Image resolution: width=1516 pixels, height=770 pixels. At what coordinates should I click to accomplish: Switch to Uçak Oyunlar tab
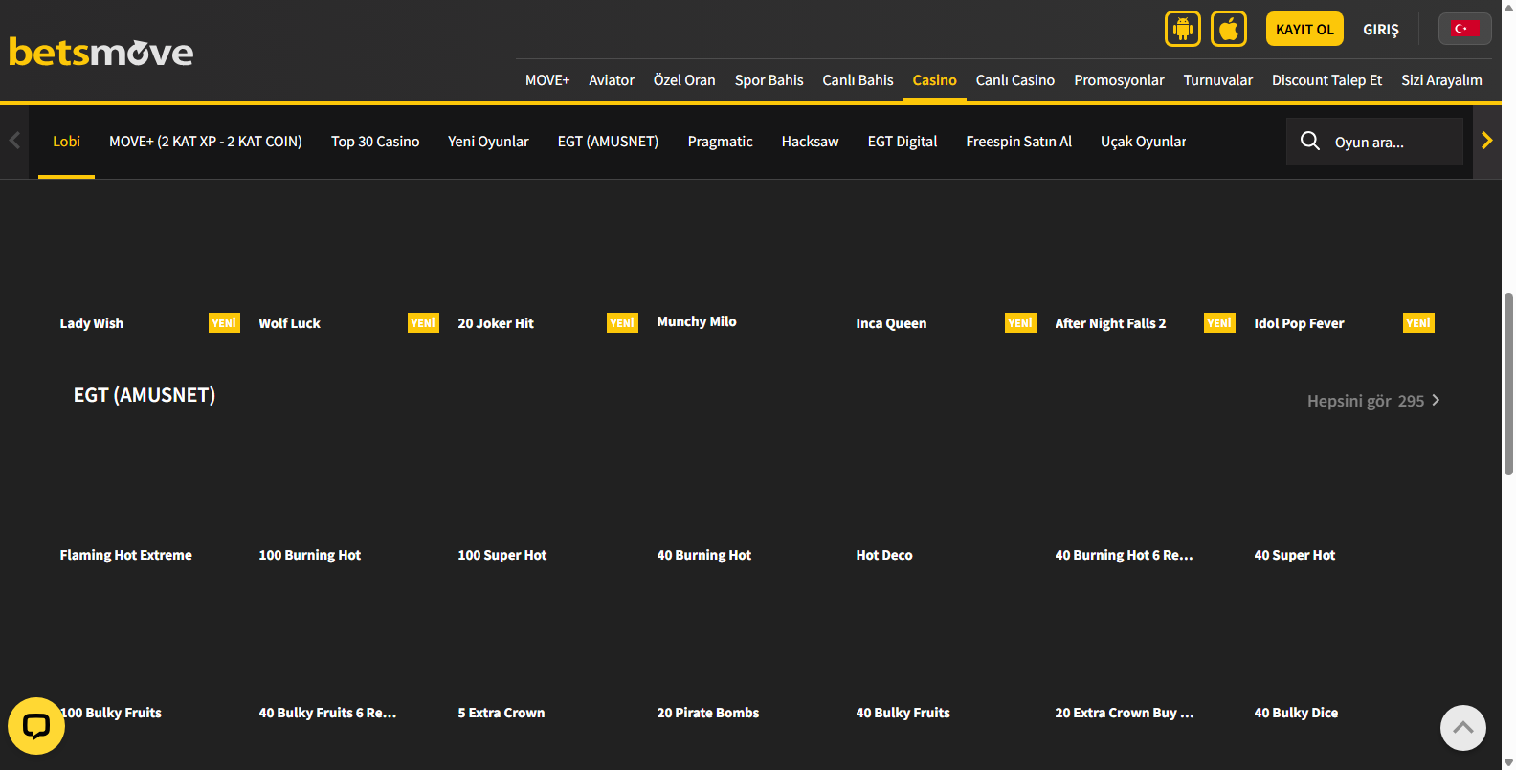[x=1144, y=142]
